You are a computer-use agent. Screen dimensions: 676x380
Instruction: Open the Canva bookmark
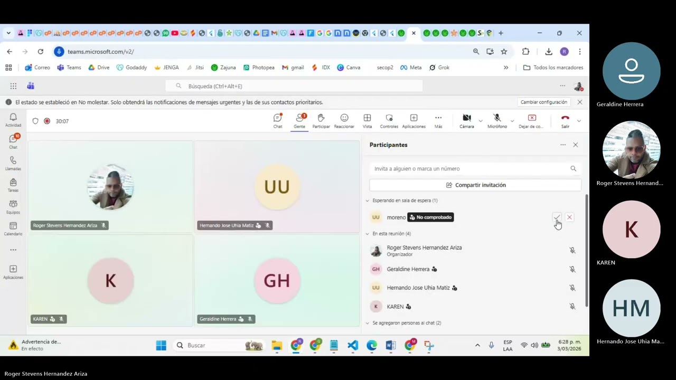(x=349, y=68)
